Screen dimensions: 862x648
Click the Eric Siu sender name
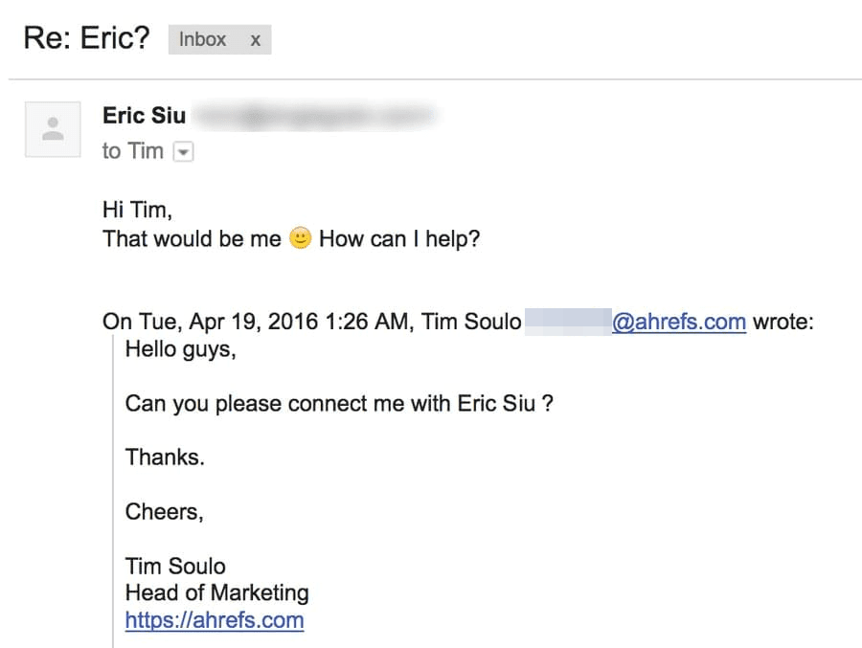[144, 116]
